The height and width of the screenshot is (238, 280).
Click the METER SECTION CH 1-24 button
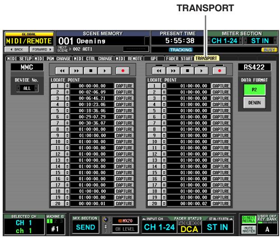tap(224, 41)
